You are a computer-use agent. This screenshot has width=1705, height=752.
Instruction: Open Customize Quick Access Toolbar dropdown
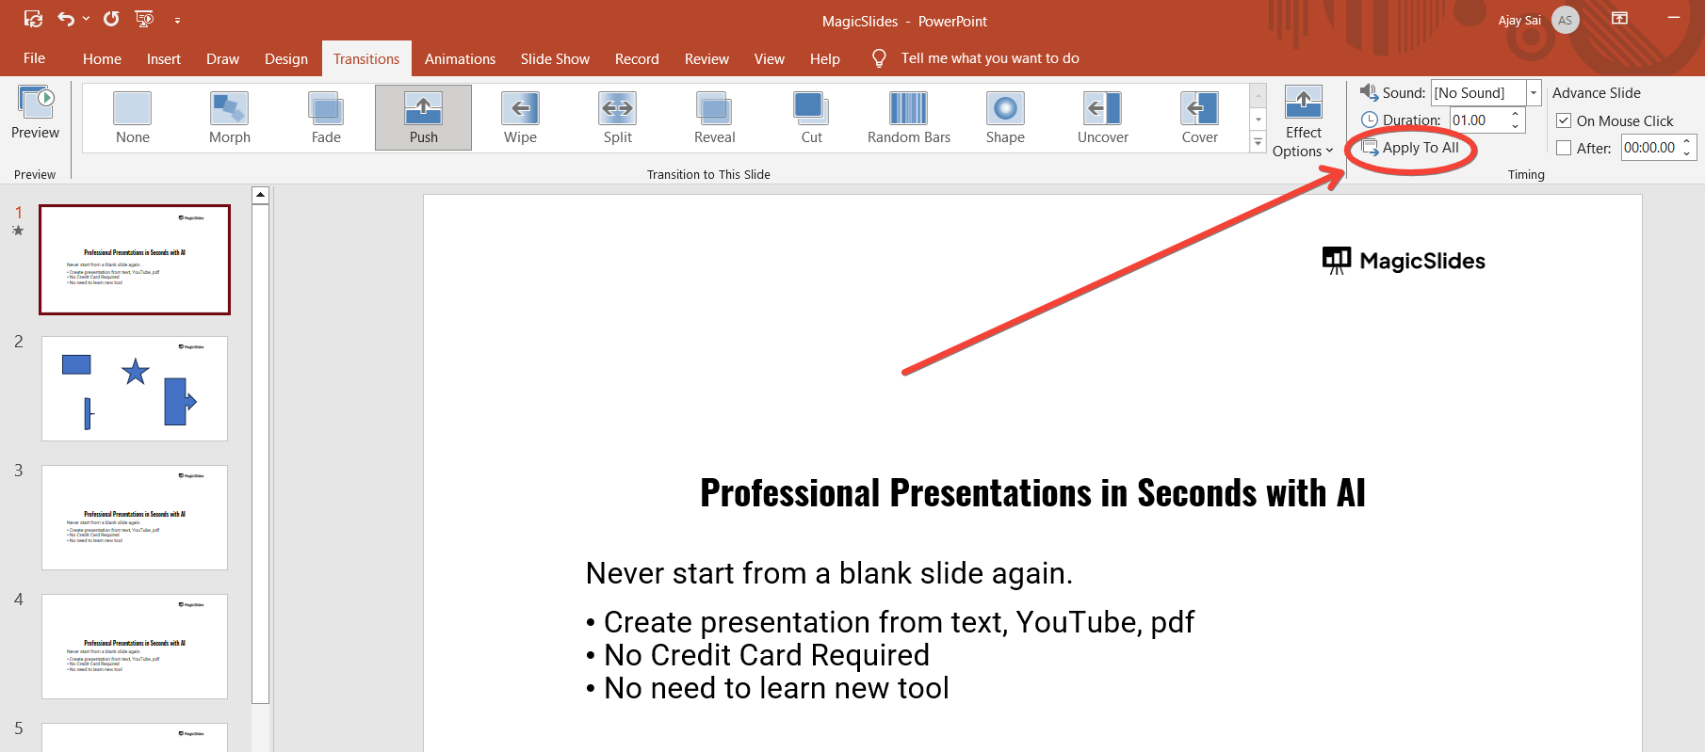click(177, 20)
